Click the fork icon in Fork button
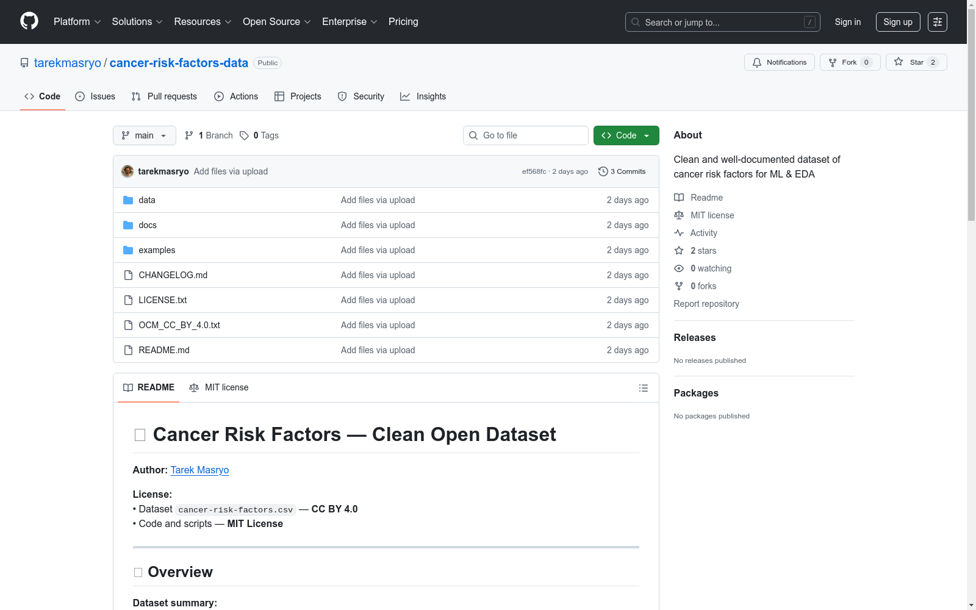Screen dimensions: 976x610 coord(833,62)
